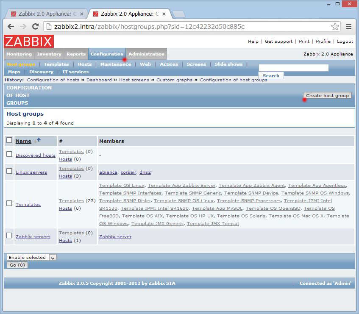Open Dashboard in the History breadcrumb
This screenshot has width=359, height=314.
tap(99, 80)
